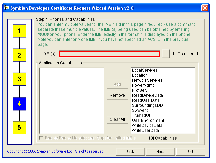
Task: Select WriteUserData capability
Action: (x=145, y=130)
